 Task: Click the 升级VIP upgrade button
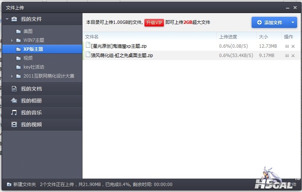point(154,22)
